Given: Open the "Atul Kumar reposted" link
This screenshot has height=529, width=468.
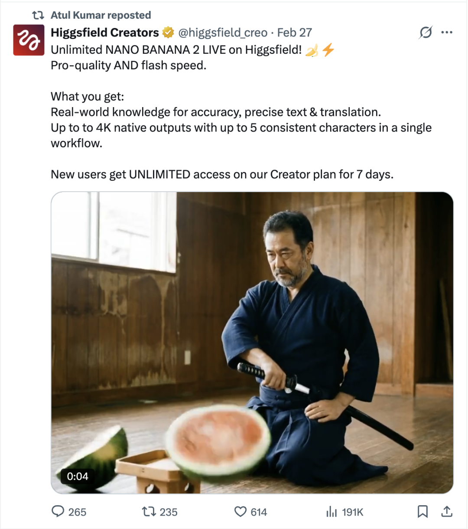Looking at the screenshot, I should click(x=101, y=15).
